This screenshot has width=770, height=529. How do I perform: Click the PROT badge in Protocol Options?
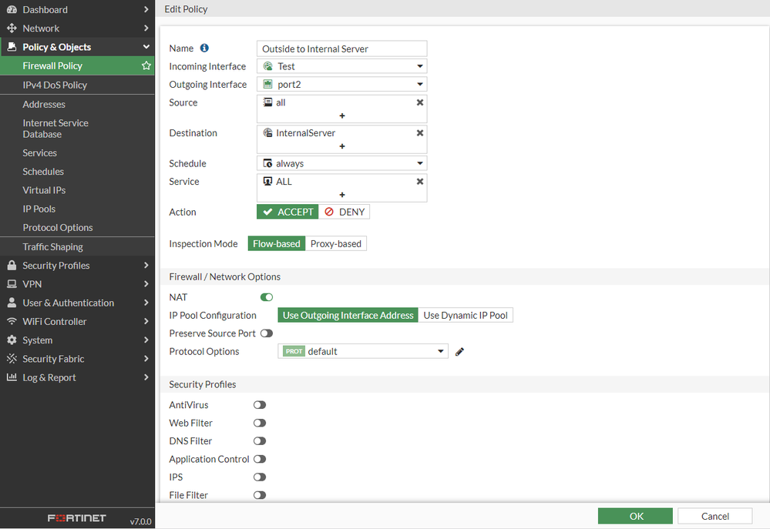pos(294,351)
